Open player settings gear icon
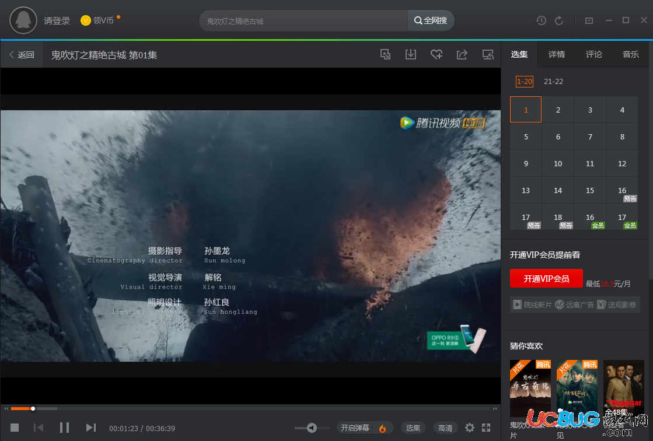The image size is (653, 441). (x=470, y=428)
